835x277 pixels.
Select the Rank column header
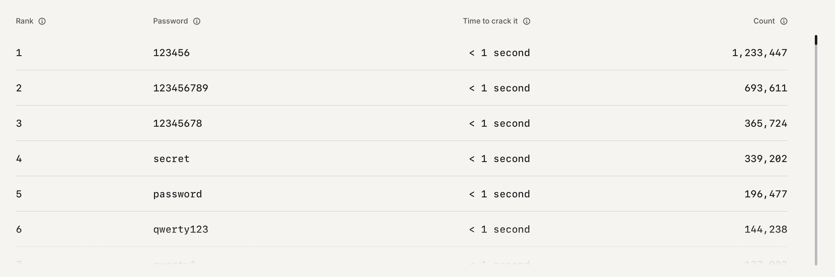(x=24, y=21)
